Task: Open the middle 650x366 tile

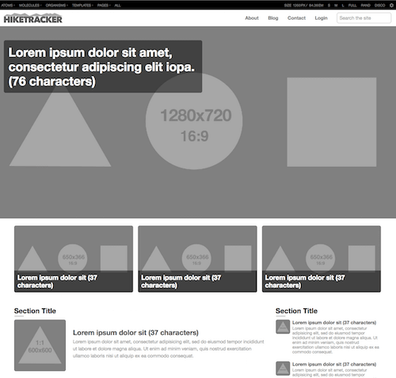Action: click(x=197, y=259)
